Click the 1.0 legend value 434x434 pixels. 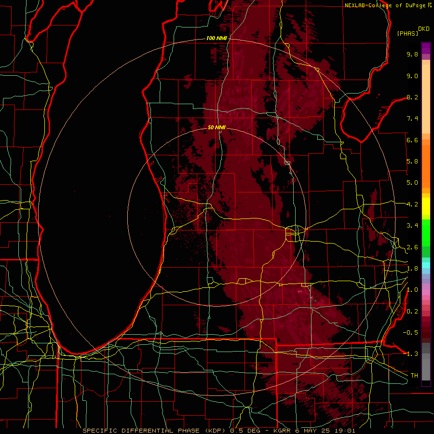point(412,290)
